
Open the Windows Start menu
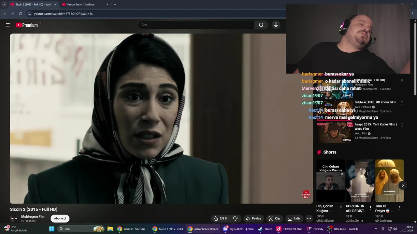click(52, 229)
